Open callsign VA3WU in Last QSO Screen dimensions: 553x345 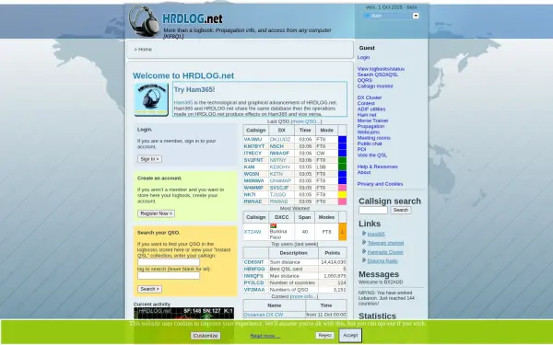(253, 140)
